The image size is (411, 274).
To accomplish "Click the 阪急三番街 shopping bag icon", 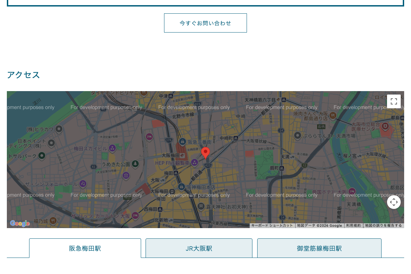I will click(182, 141).
